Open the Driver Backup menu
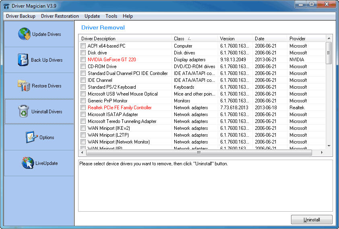339x229 pixels. (21, 16)
